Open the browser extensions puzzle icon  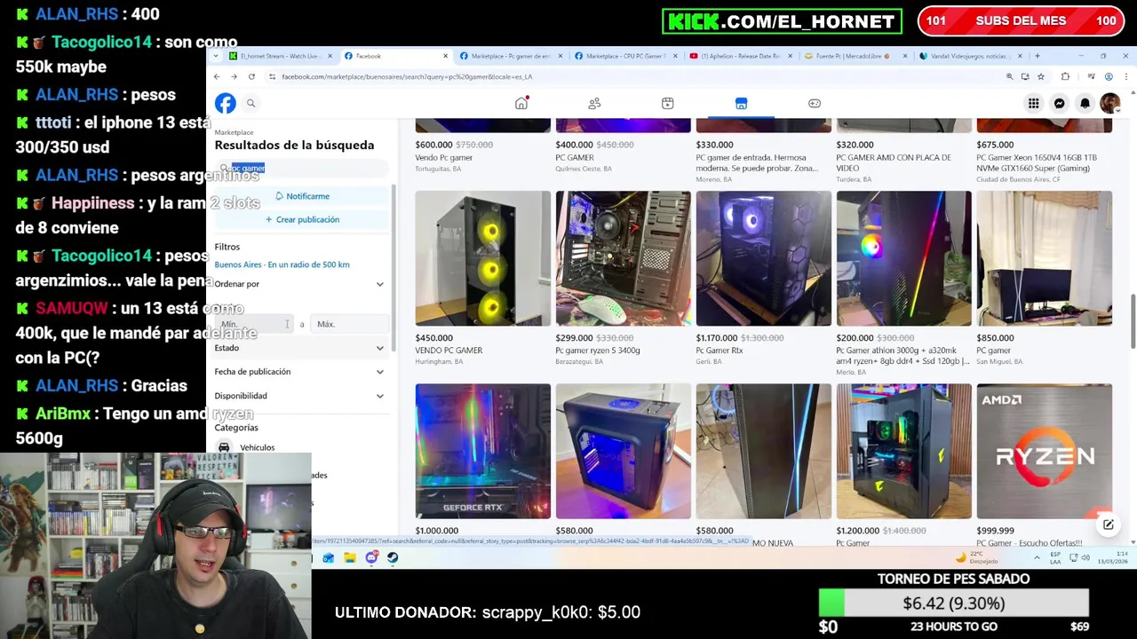coord(1065,77)
